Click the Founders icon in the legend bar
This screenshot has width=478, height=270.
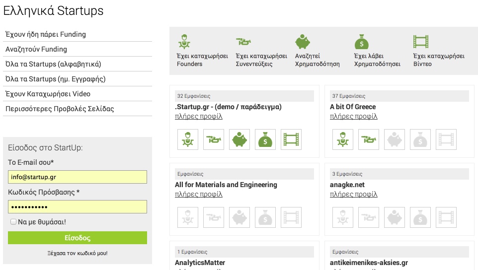coord(184,42)
